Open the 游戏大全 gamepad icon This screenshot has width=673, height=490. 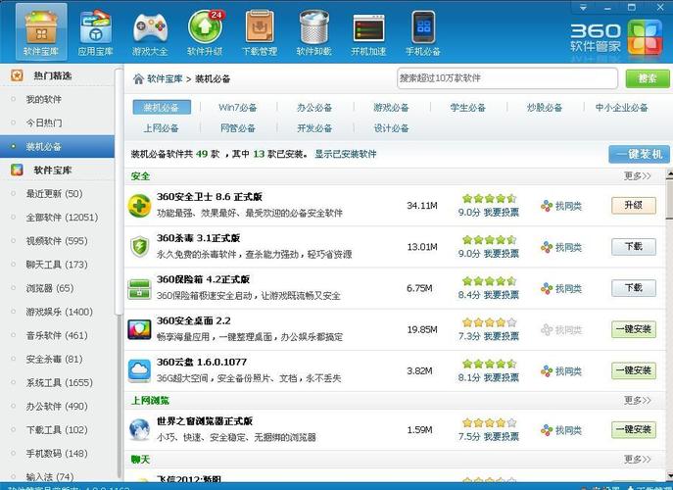pyautogui.click(x=150, y=32)
